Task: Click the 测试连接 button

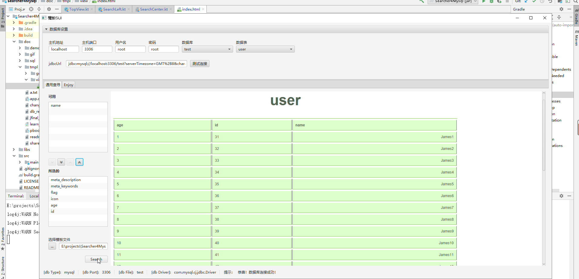Action: coord(200,64)
